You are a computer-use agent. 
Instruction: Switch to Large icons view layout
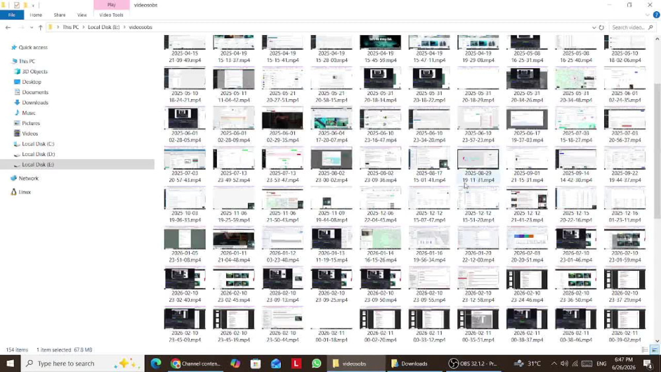tap(654, 350)
